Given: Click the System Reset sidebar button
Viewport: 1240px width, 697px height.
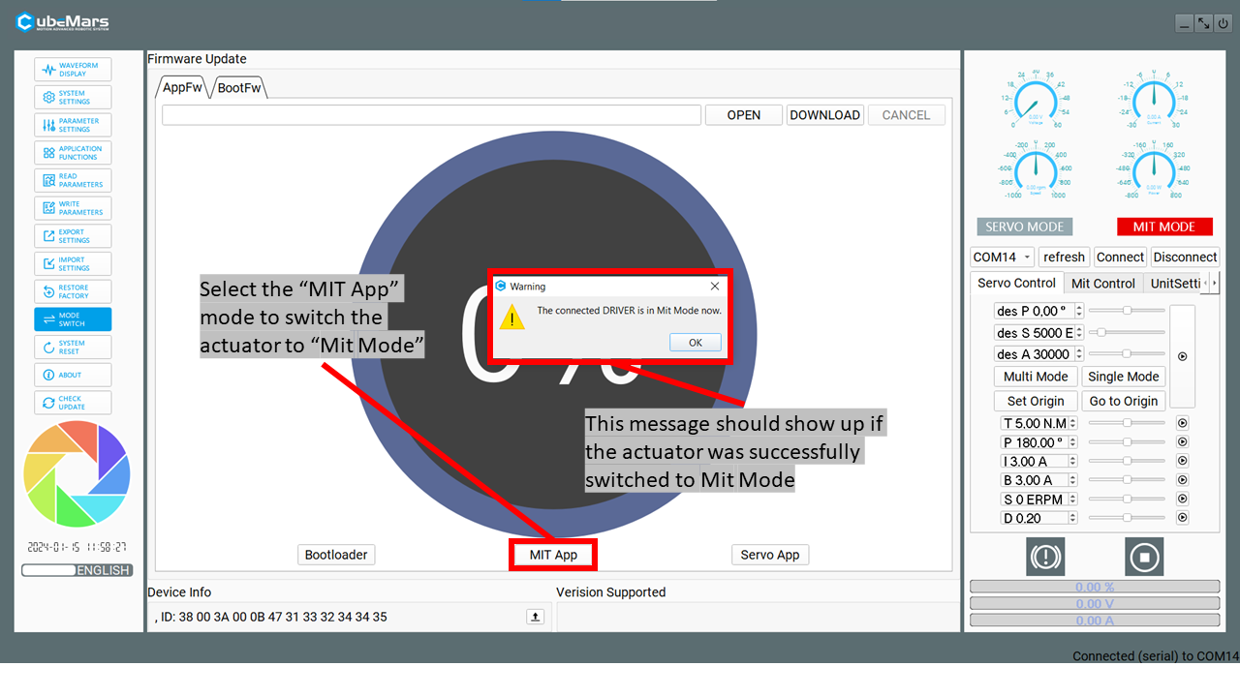Looking at the screenshot, I should (x=73, y=347).
